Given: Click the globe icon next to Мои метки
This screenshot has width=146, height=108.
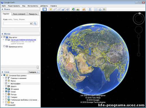Looking at the screenshot, I should click(7, 37).
